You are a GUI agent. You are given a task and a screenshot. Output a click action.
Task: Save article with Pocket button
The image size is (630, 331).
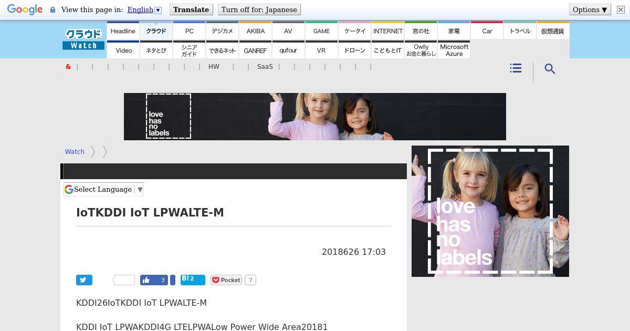(x=226, y=280)
